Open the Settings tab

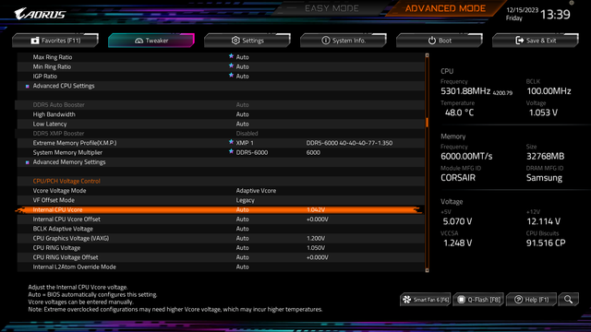pyautogui.click(x=247, y=41)
